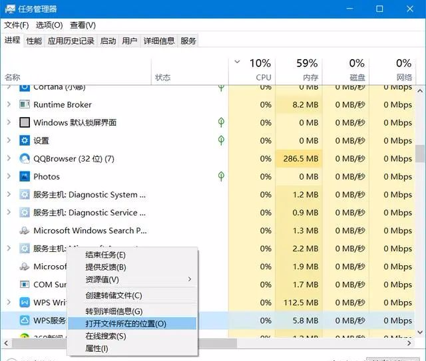The width and height of the screenshot is (426, 361).
Task: Click the WPS服务 cloud icon
Action: 25,320
